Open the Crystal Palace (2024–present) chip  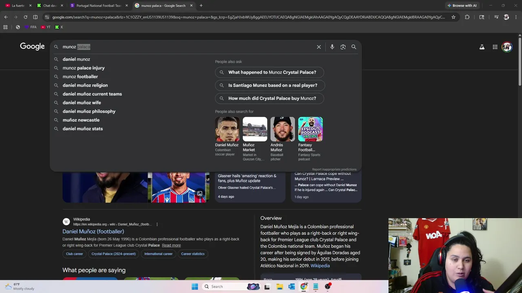point(113,254)
